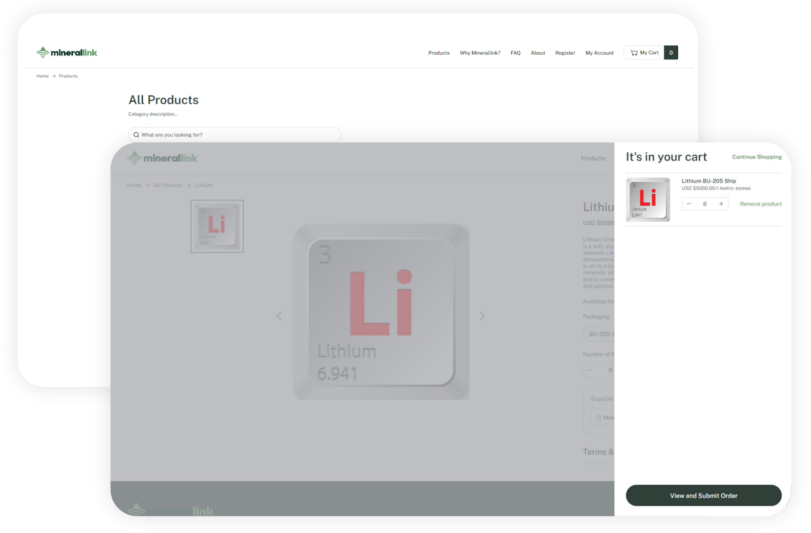Click the mineralink logo in back window
811x533 pixels.
click(x=67, y=52)
